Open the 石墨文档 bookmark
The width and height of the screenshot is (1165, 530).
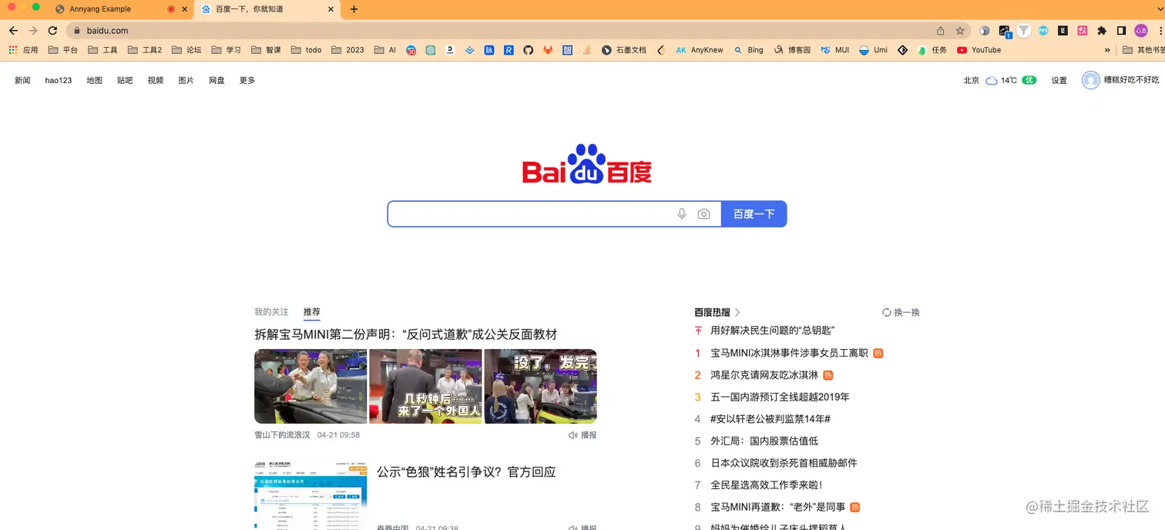[624, 50]
